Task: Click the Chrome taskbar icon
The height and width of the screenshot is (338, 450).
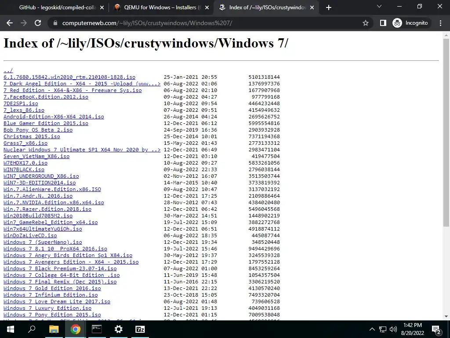Action: pyautogui.click(x=76, y=329)
